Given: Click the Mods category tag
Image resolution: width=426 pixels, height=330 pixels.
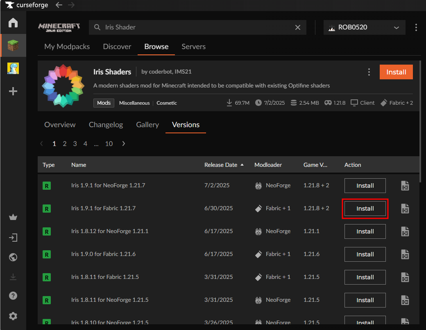Looking at the screenshot, I should pyautogui.click(x=104, y=103).
